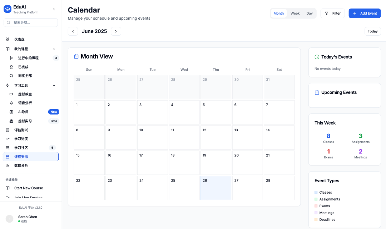
Task: Collapse the 学习工具 section chevron
Action: pyautogui.click(x=54, y=85)
